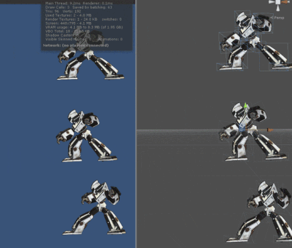Select the middle robot in Scene view
Viewport: 292px width, 248px height.
pos(254,132)
